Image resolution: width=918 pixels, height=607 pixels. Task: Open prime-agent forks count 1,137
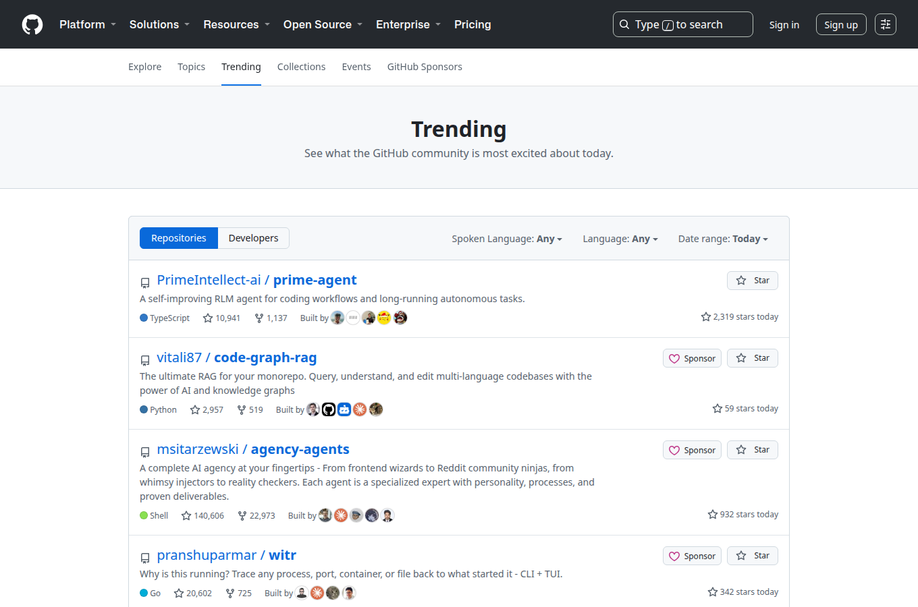point(271,318)
